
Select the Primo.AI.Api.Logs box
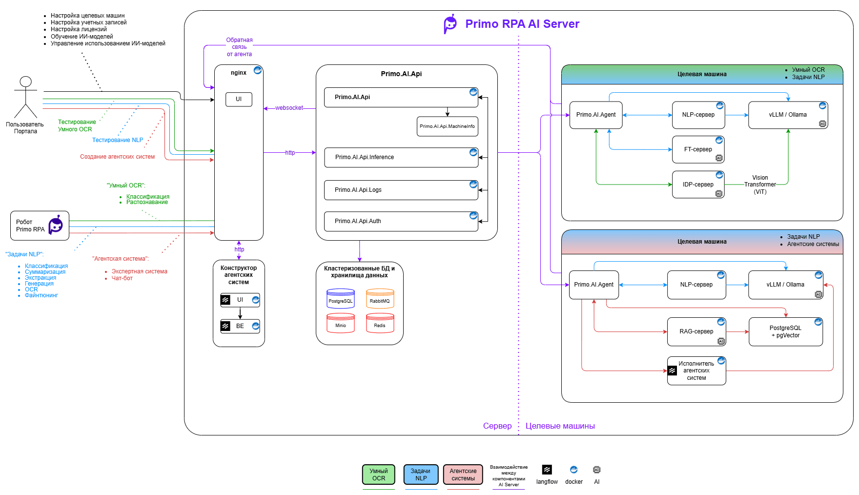(x=401, y=190)
